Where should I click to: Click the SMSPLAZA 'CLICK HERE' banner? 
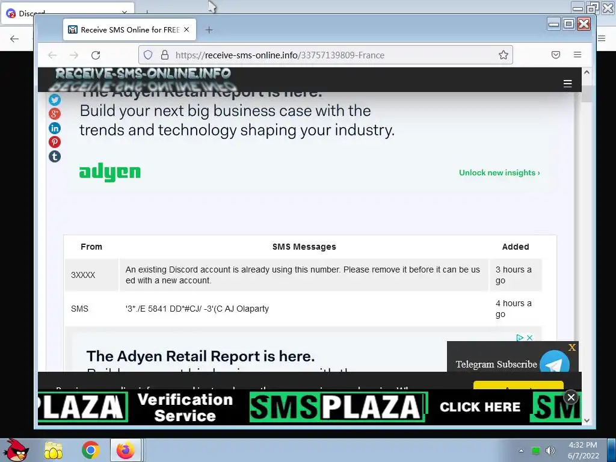point(480,407)
